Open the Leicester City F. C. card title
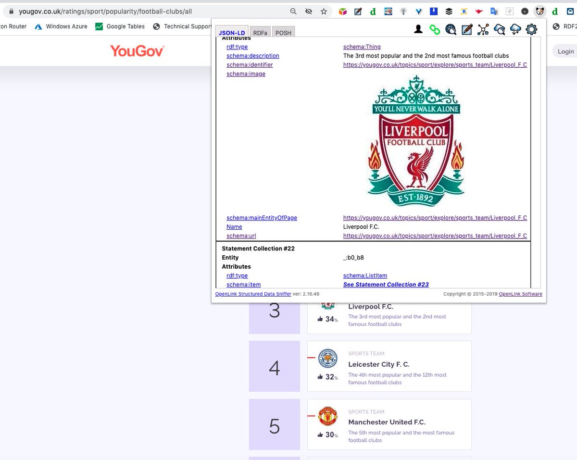The image size is (577, 460). [379, 364]
